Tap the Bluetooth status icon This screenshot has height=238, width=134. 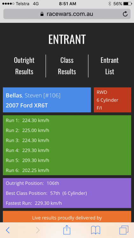point(110,3)
